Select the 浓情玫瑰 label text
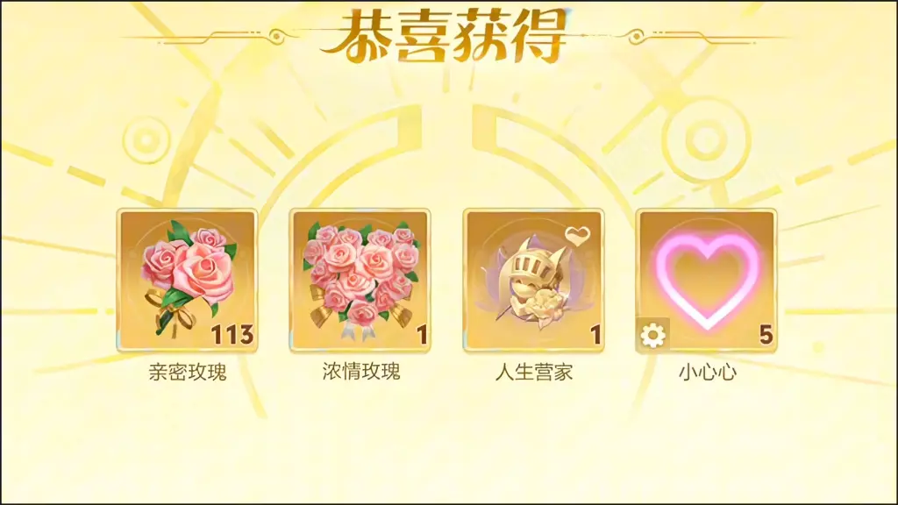Viewport: 898px width, 505px height. pyautogui.click(x=360, y=372)
